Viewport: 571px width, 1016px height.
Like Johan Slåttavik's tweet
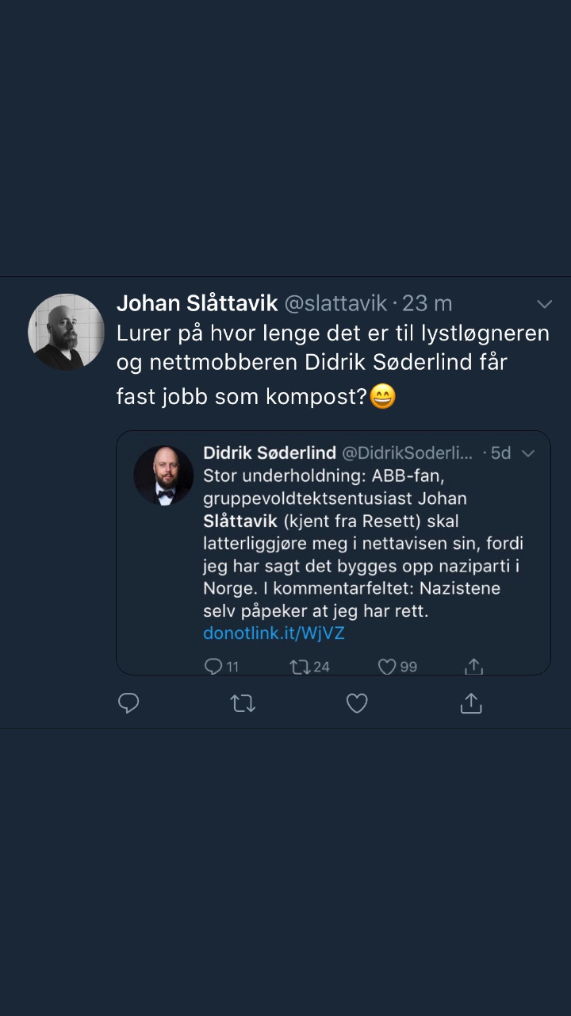coord(357,703)
